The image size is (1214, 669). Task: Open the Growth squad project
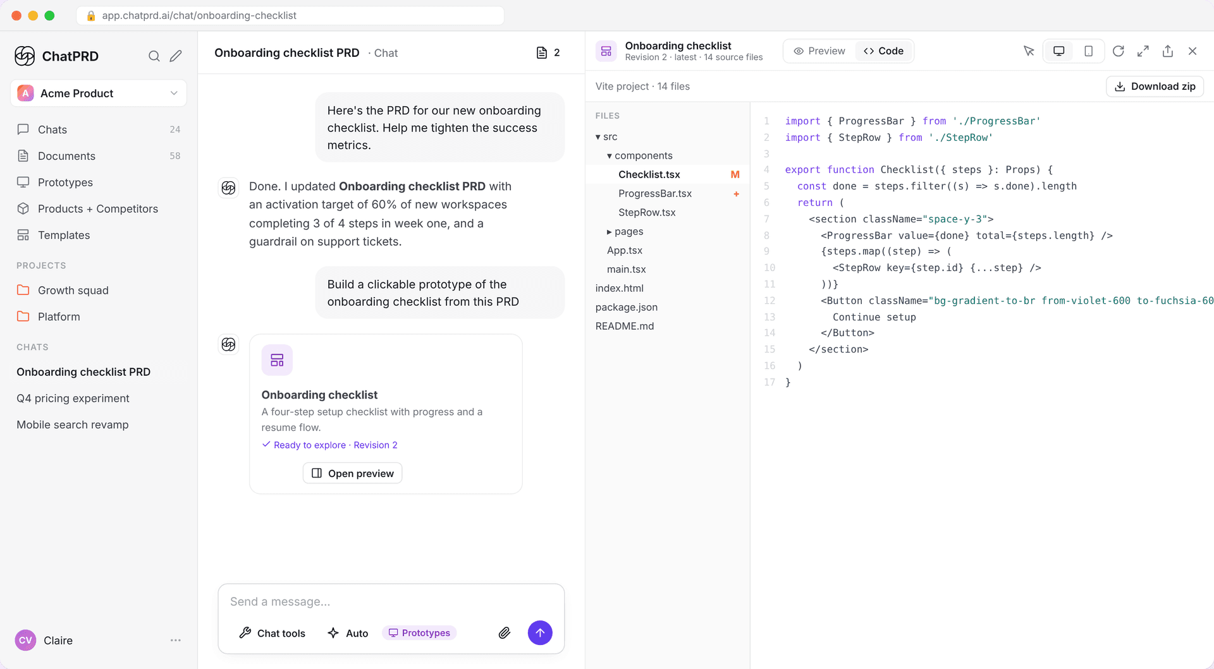(x=99, y=291)
